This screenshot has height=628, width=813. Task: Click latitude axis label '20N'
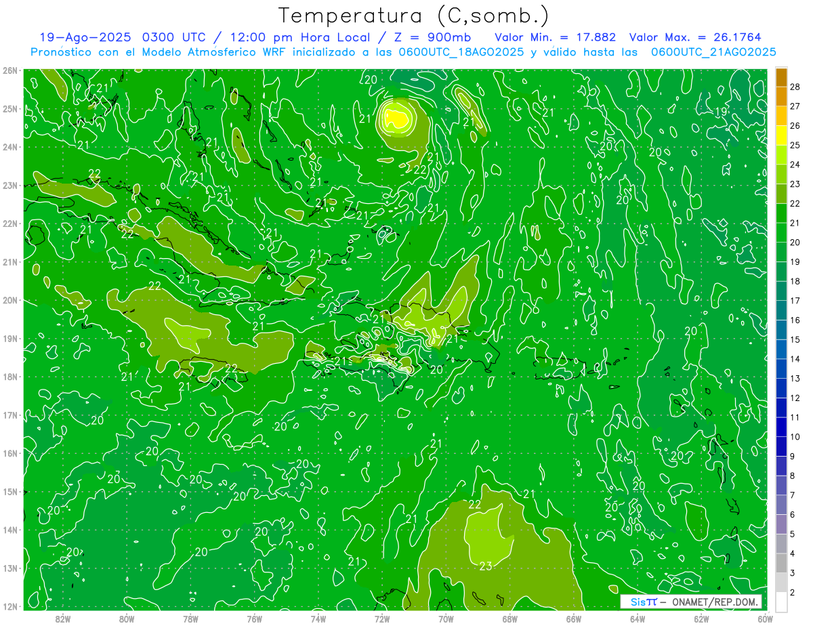click(10, 300)
